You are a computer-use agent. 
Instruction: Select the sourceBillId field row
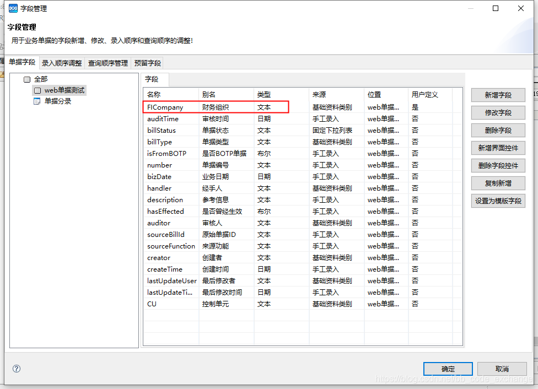click(303, 235)
